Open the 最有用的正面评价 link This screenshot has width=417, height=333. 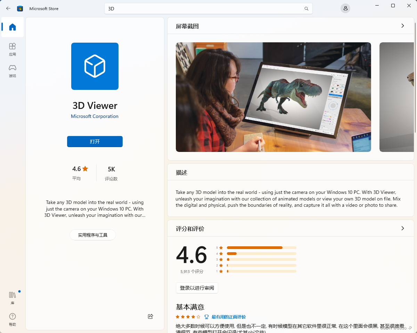228,317
